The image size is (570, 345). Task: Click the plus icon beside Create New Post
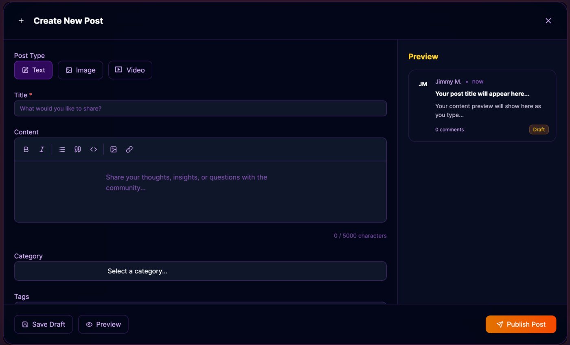21,21
